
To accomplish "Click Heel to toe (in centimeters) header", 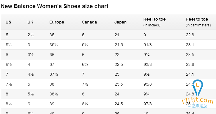I will tap(198, 22).
